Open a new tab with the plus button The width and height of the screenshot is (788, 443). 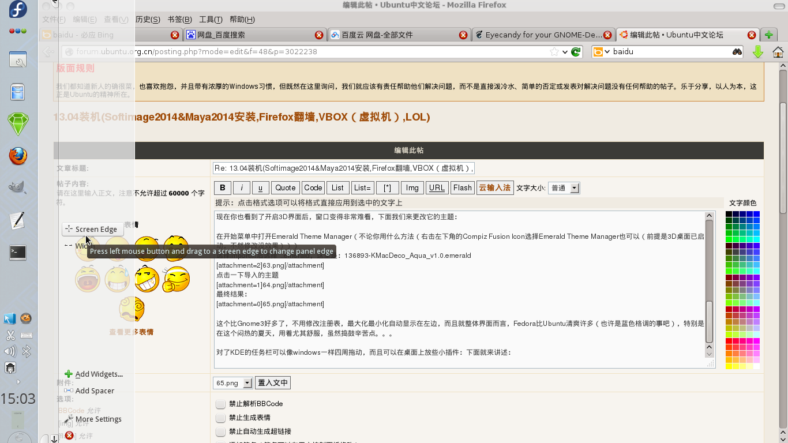click(768, 35)
